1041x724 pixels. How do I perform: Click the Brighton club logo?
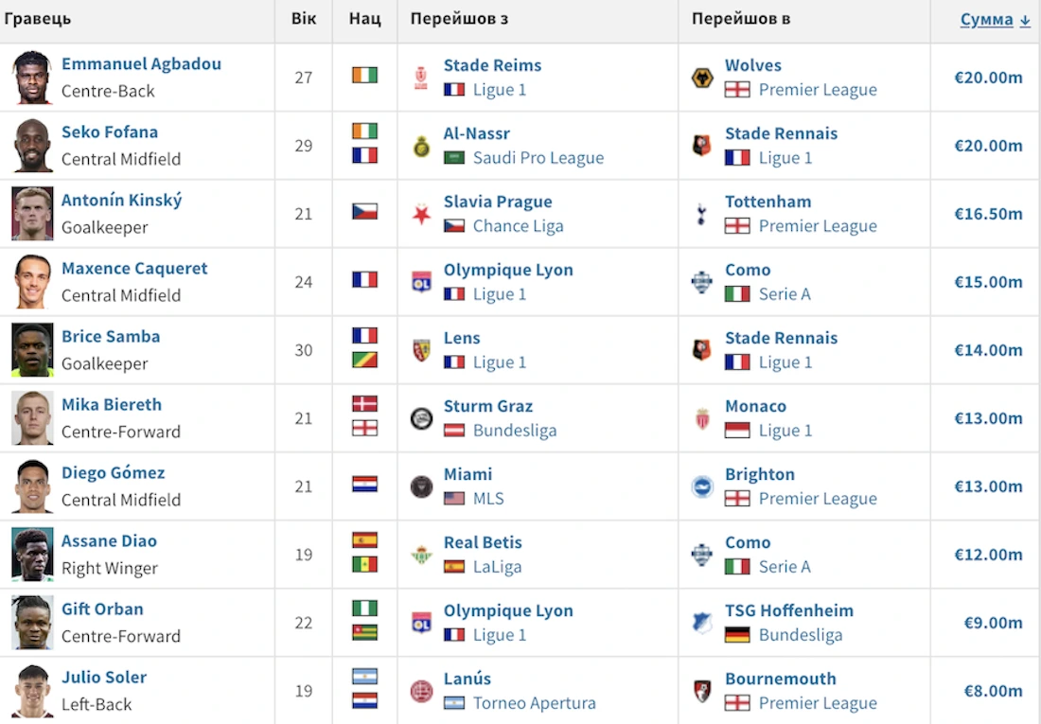[702, 486]
